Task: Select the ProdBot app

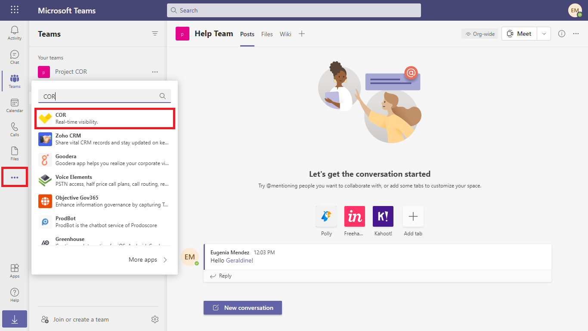Action: [105, 222]
